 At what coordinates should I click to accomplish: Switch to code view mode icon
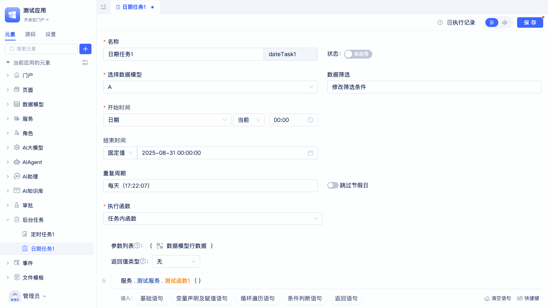click(x=505, y=22)
